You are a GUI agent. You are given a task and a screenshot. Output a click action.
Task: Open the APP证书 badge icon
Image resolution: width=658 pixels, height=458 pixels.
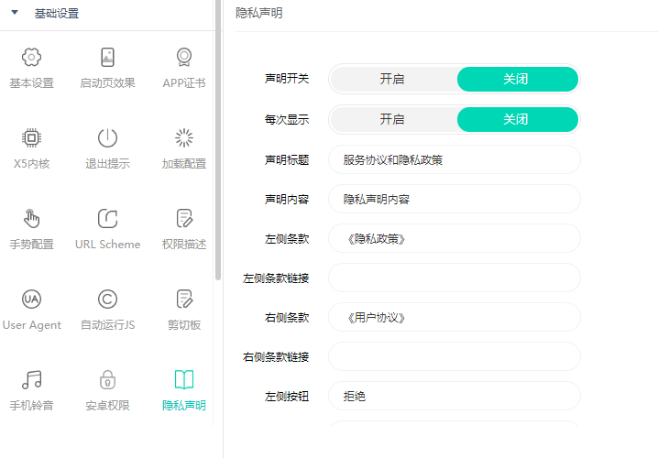pyautogui.click(x=184, y=57)
